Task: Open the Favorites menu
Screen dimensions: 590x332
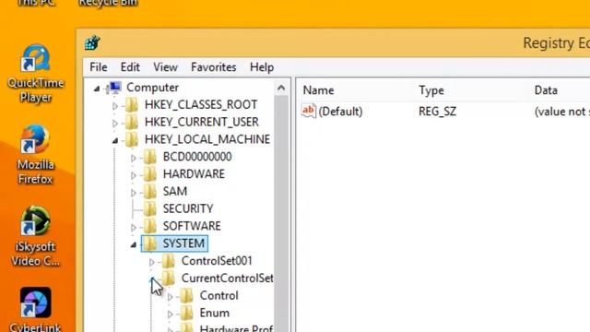Action: (213, 67)
